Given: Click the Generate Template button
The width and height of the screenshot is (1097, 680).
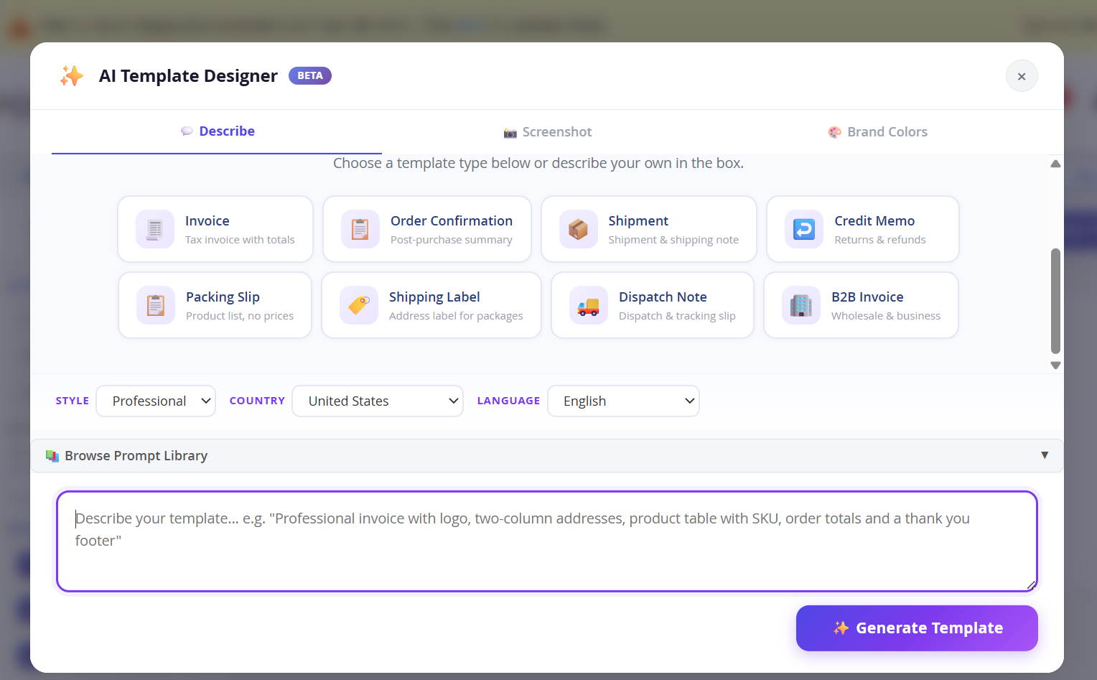Looking at the screenshot, I should [x=917, y=628].
